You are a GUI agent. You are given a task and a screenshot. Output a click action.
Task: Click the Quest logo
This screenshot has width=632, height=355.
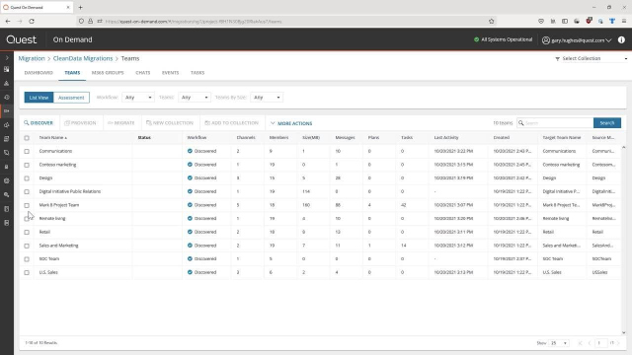[x=22, y=39]
